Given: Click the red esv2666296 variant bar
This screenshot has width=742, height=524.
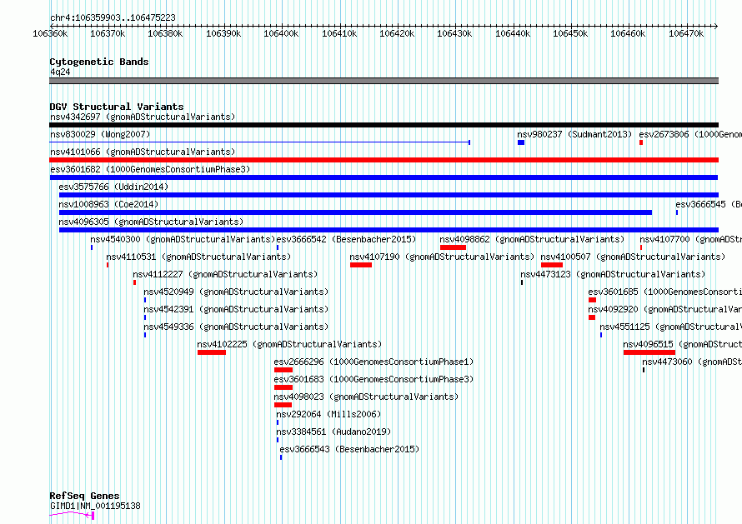Looking at the screenshot, I should coord(283,370).
